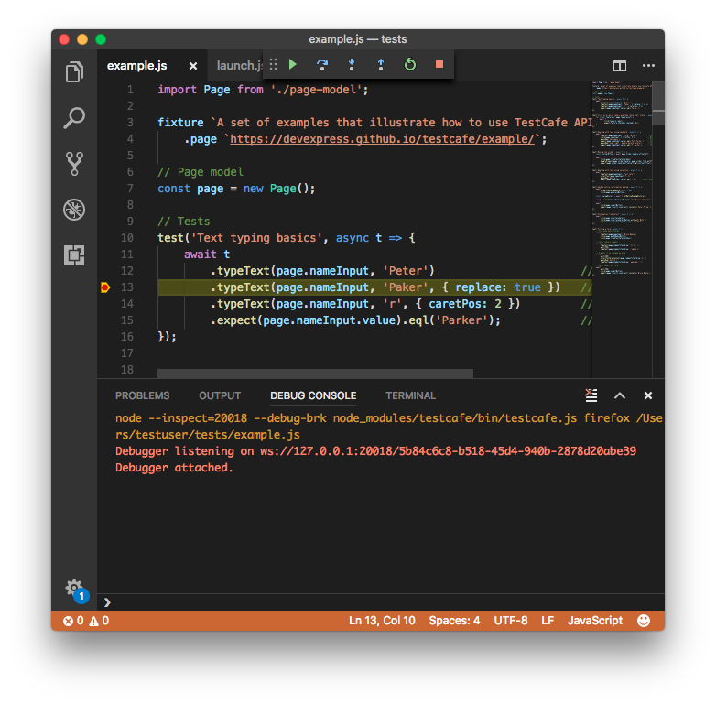Viewport: 716px width, 704px height.
Task: Click the horizontal scrollbar in the editor
Action: click(x=315, y=374)
